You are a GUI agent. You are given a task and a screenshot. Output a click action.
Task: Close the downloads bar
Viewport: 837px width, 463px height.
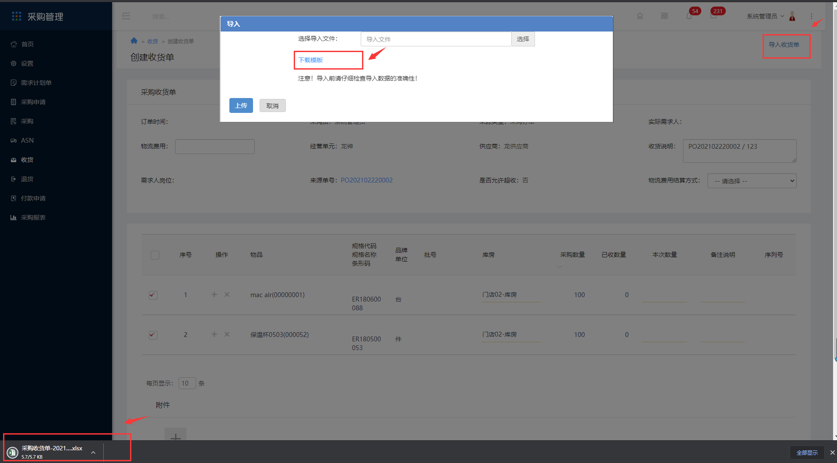point(832,452)
